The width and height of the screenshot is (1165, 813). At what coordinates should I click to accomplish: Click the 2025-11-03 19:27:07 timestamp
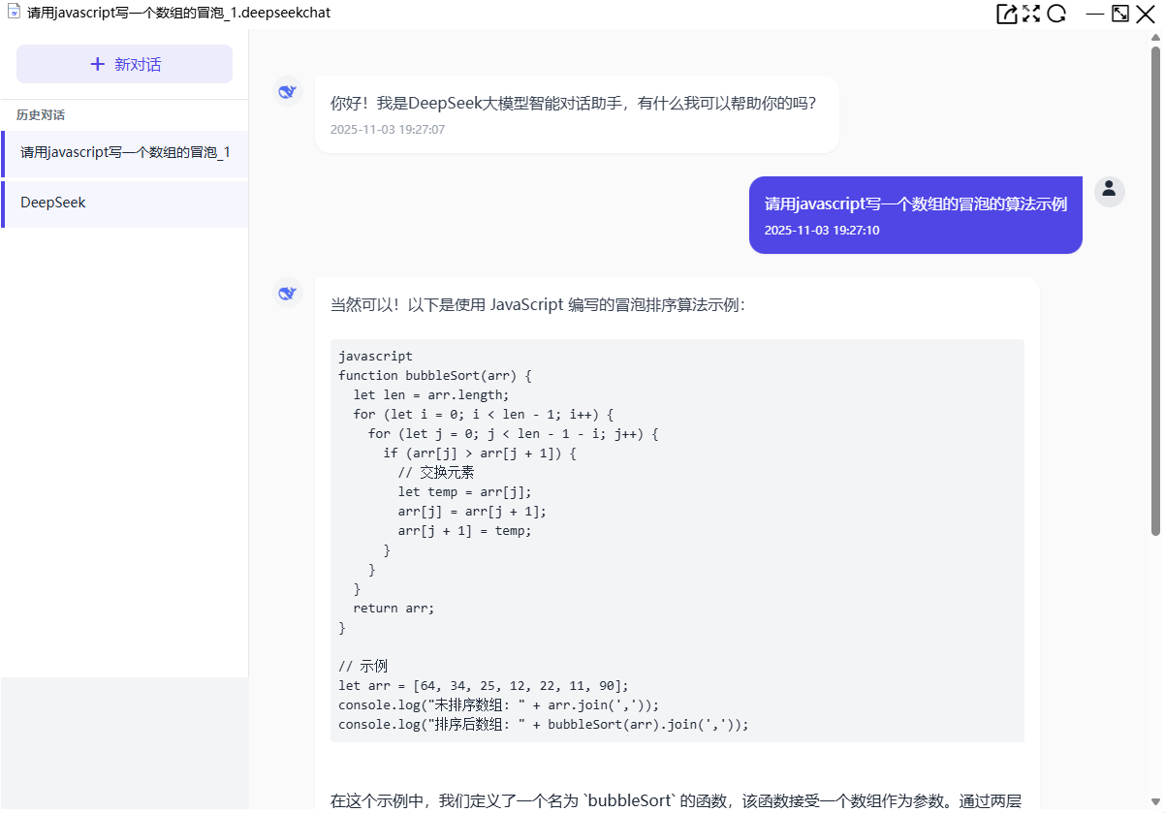point(388,130)
